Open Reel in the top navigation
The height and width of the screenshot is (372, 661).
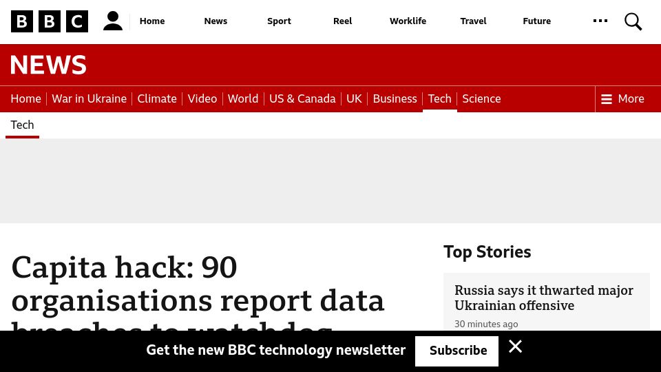(x=342, y=21)
